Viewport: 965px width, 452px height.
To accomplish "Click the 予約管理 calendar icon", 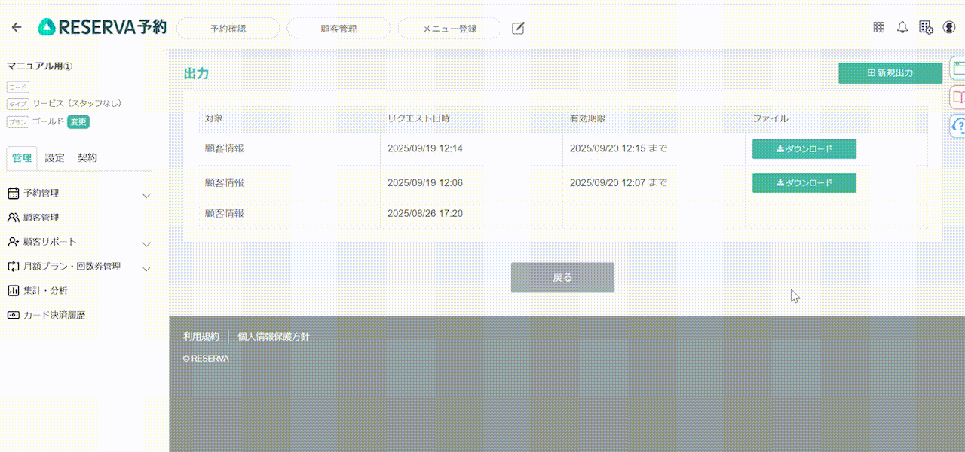I will pos(13,194).
